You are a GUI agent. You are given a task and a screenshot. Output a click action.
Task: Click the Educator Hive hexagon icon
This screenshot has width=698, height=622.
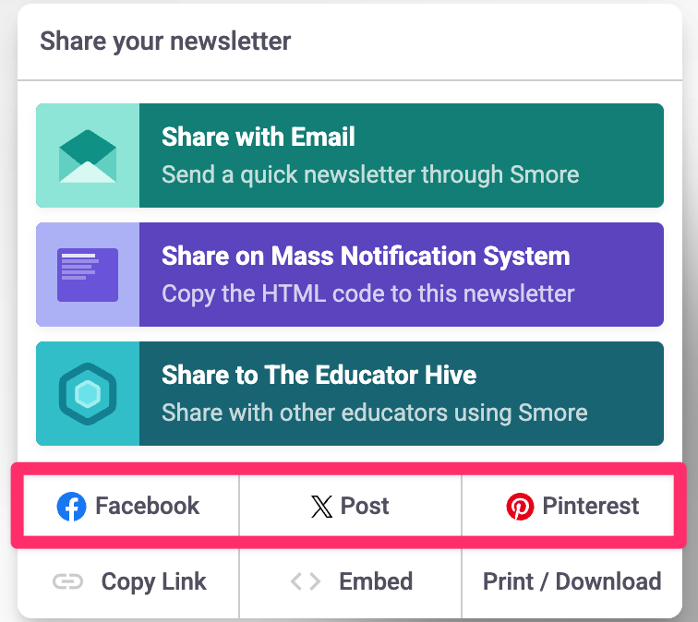88,394
